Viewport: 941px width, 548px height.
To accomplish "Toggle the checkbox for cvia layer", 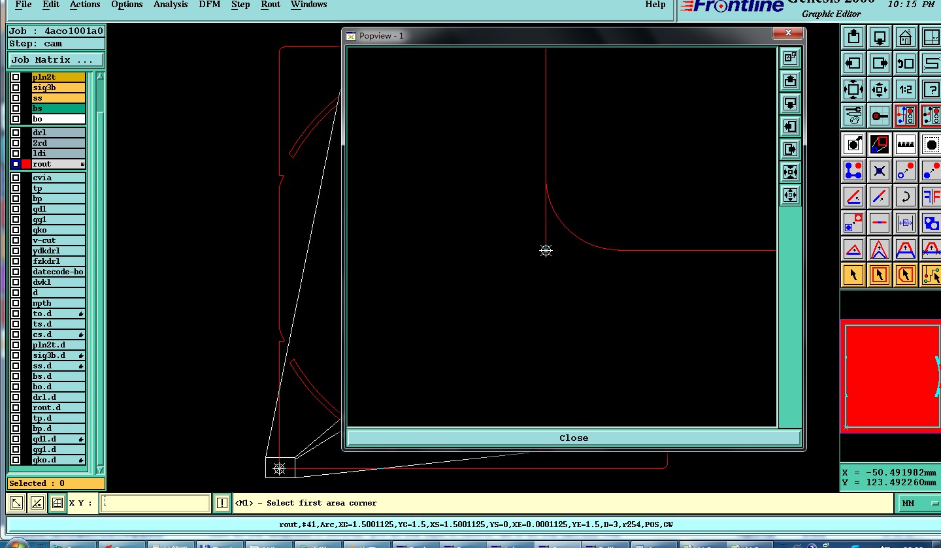I will point(16,178).
